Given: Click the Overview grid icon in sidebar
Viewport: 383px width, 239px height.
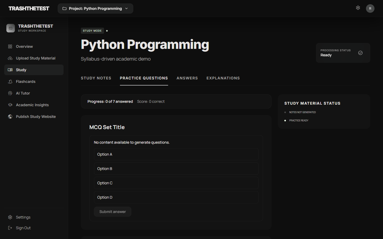Looking at the screenshot, I should click(x=10, y=46).
